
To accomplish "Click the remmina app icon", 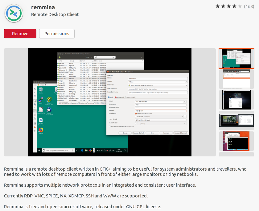I will pyautogui.click(x=14, y=13).
